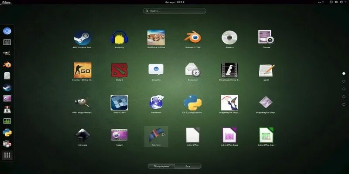Start the Brasero disc burner

pos(229,37)
